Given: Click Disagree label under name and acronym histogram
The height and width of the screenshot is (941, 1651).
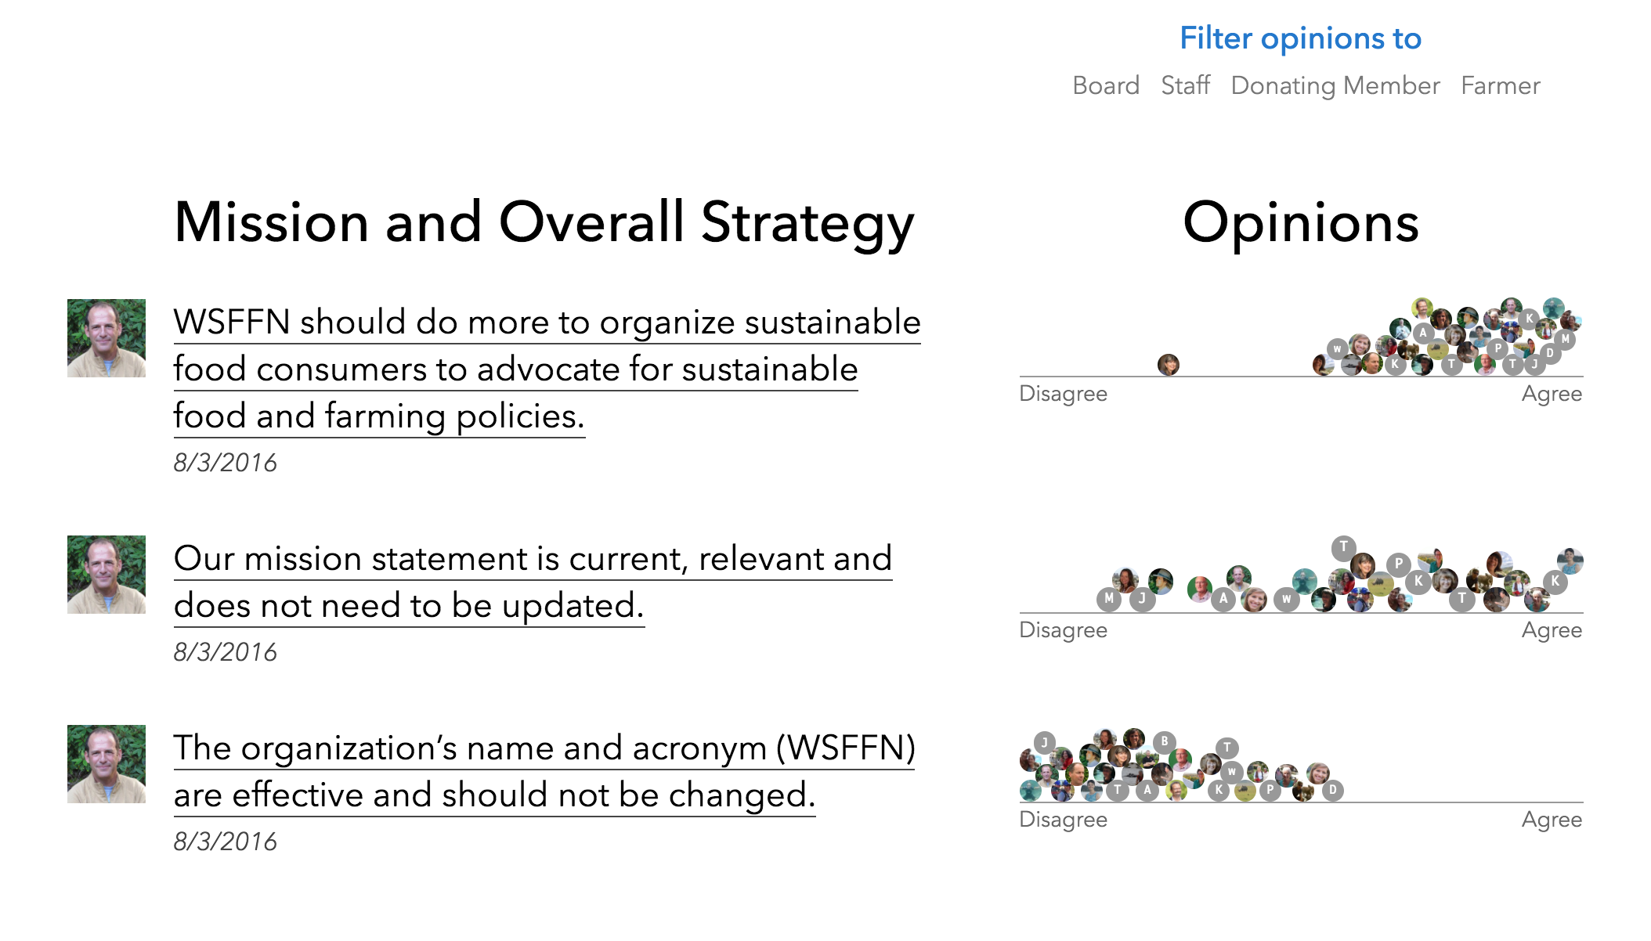Looking at the screenshot, I should (x=1064, y=820).
